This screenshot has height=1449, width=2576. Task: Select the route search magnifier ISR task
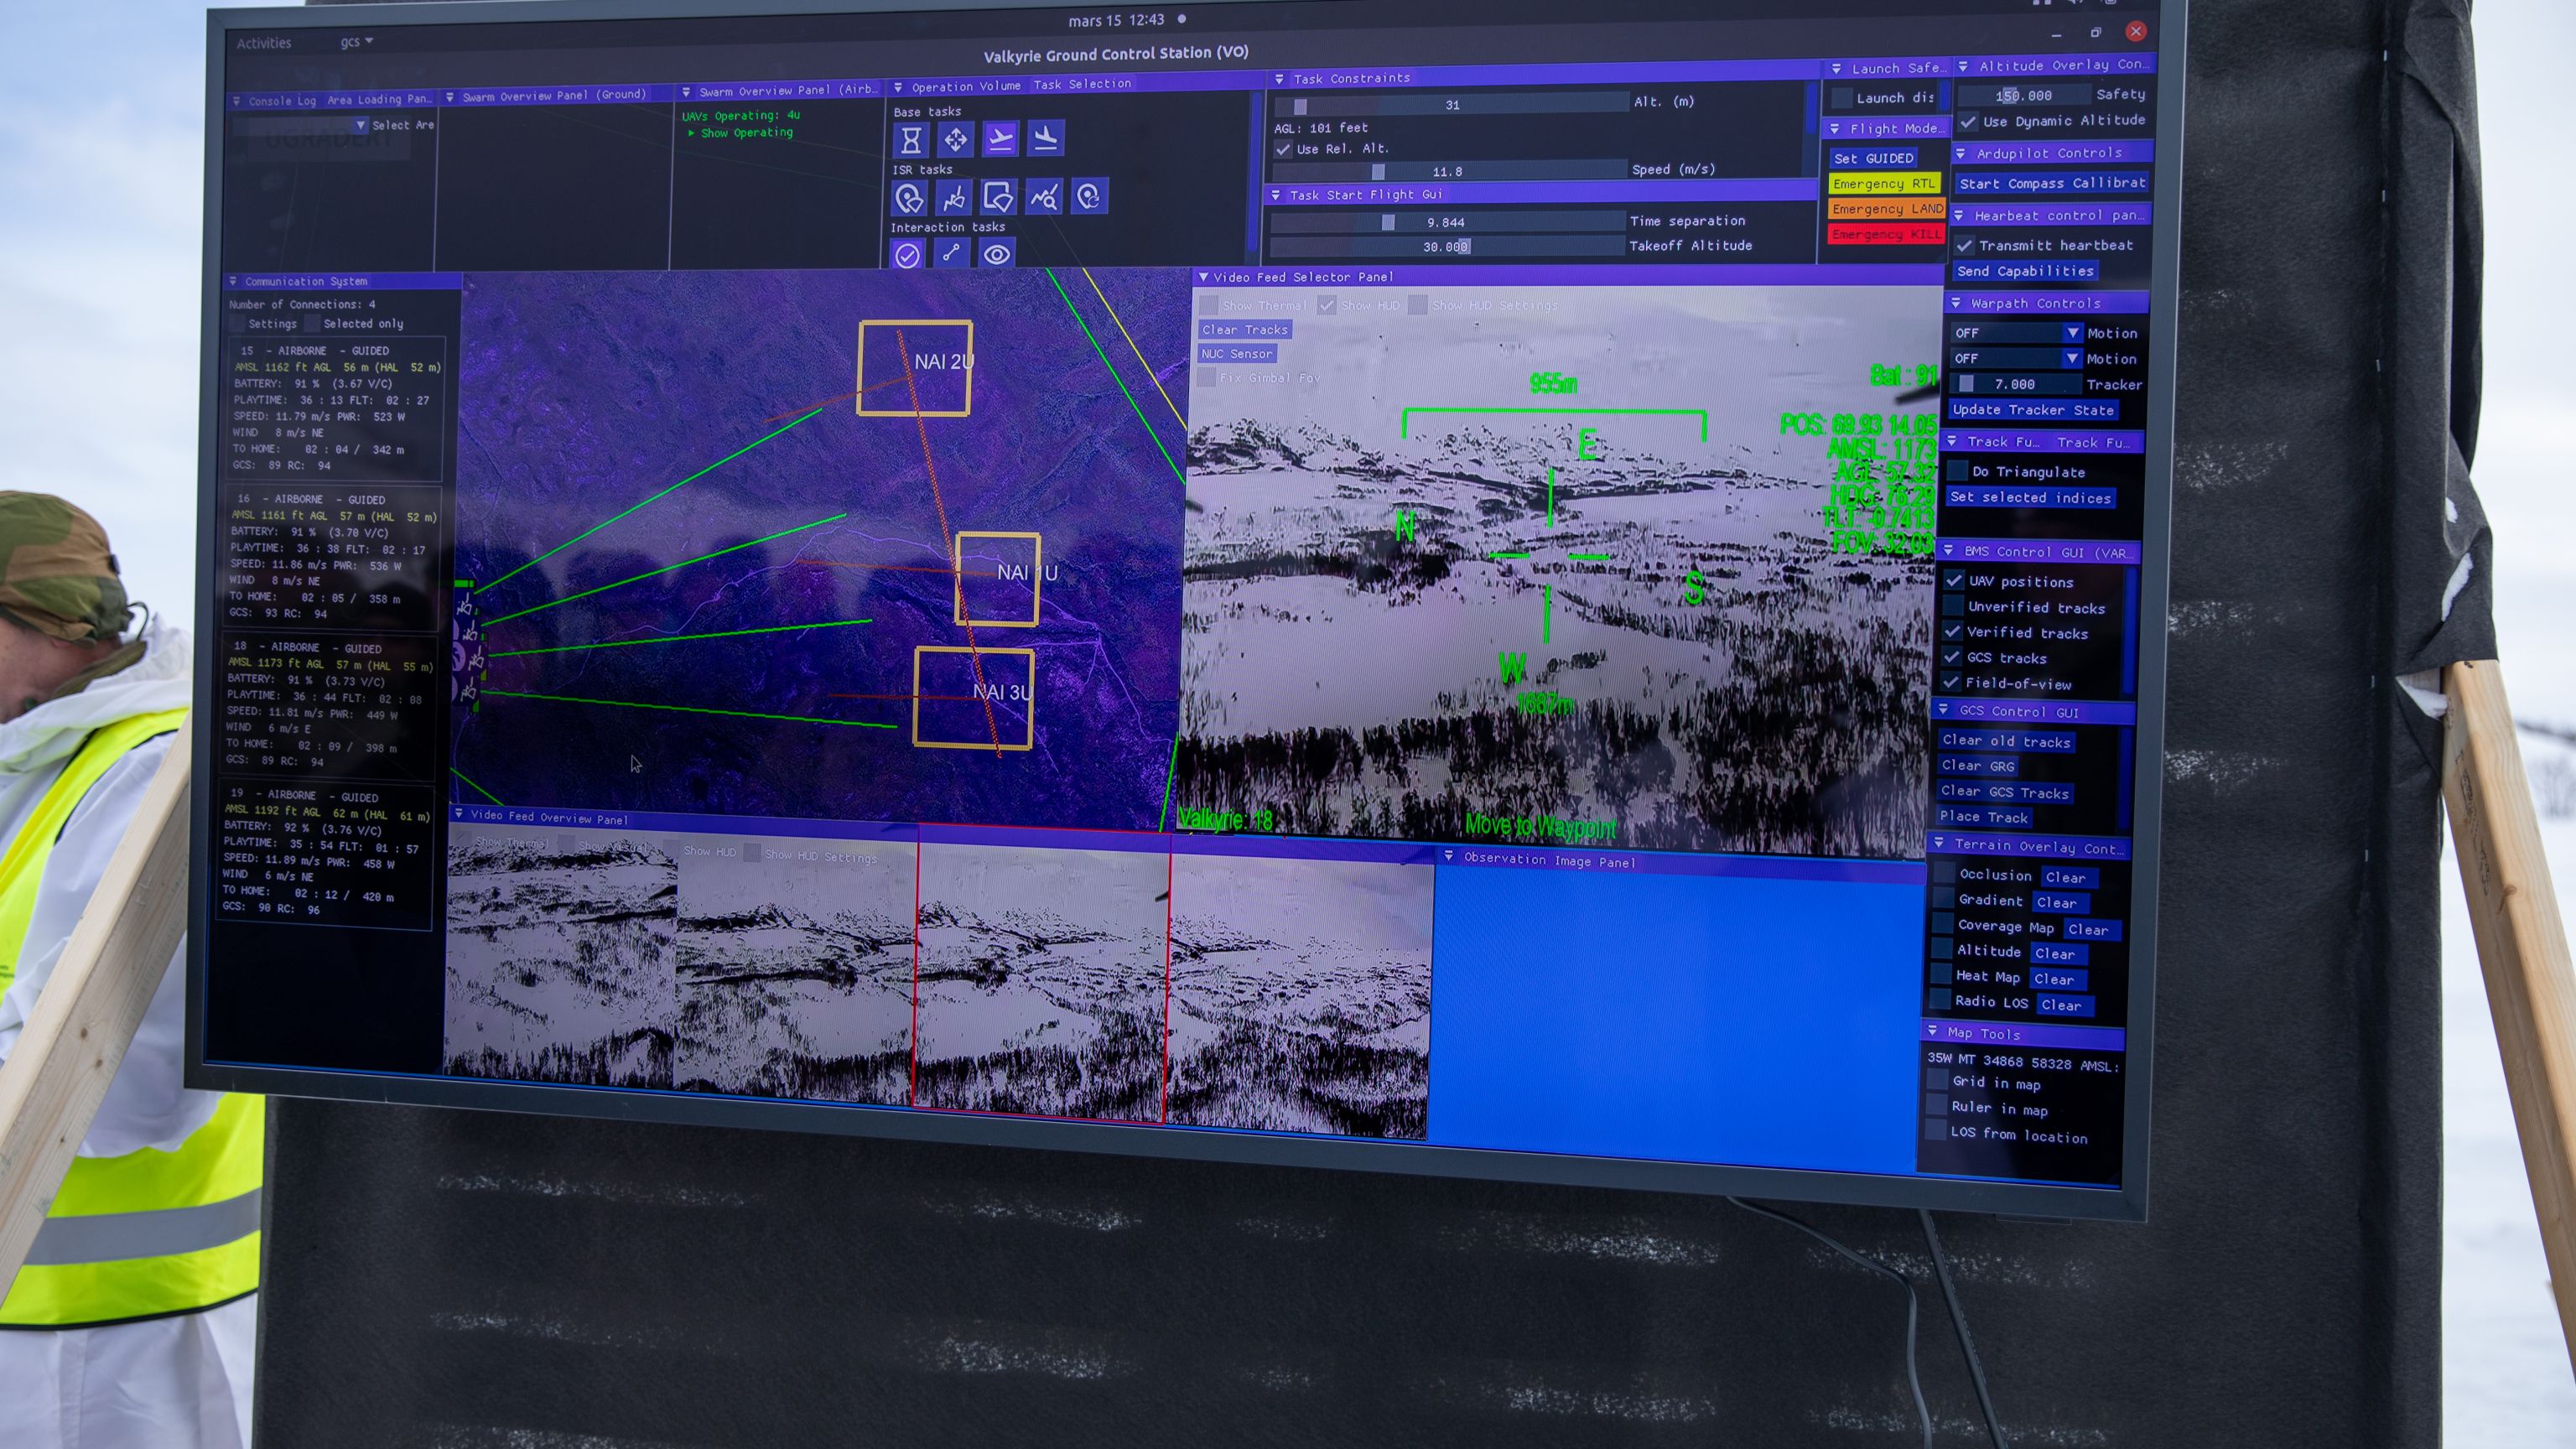(1044, 197)
